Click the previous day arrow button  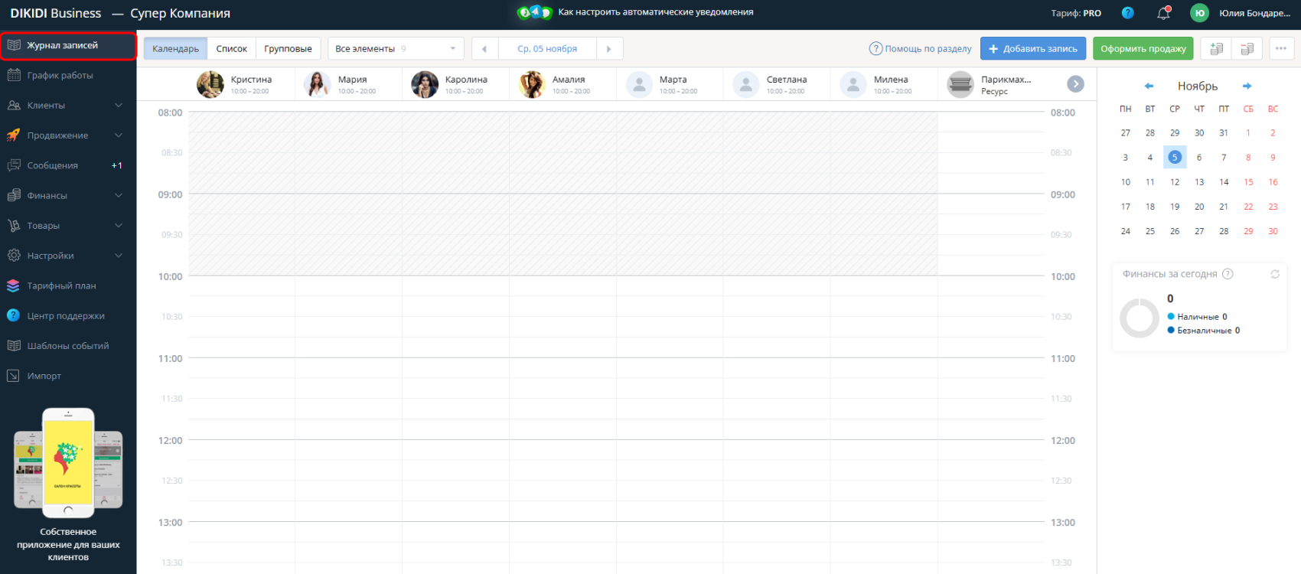pos(484,49)
